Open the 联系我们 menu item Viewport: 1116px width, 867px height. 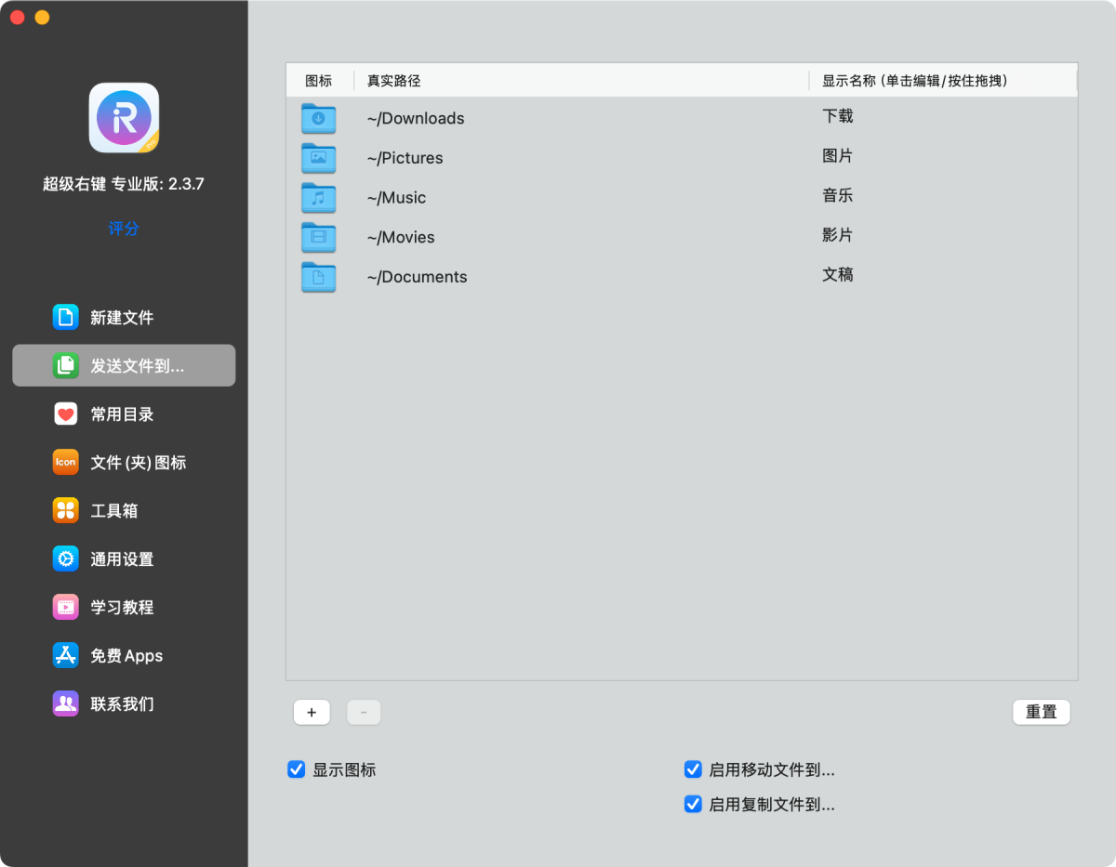(x=124, y=703)
